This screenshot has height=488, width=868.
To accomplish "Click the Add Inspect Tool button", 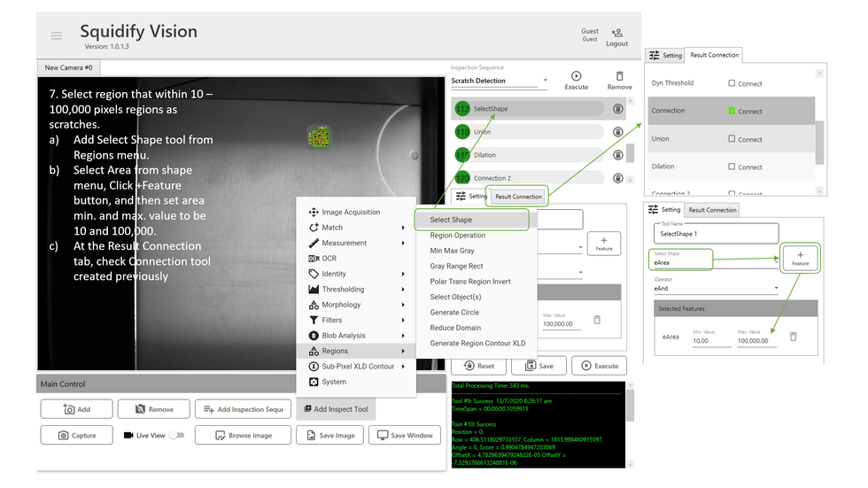I will pyautogui.click(x=336, y=409).
